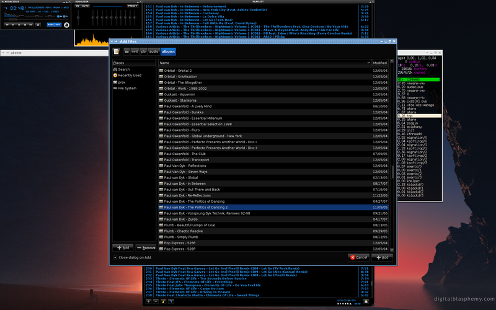Click the Audacious volume slider
The width and height of the screenshot is (496, 310).
(34, 16)
